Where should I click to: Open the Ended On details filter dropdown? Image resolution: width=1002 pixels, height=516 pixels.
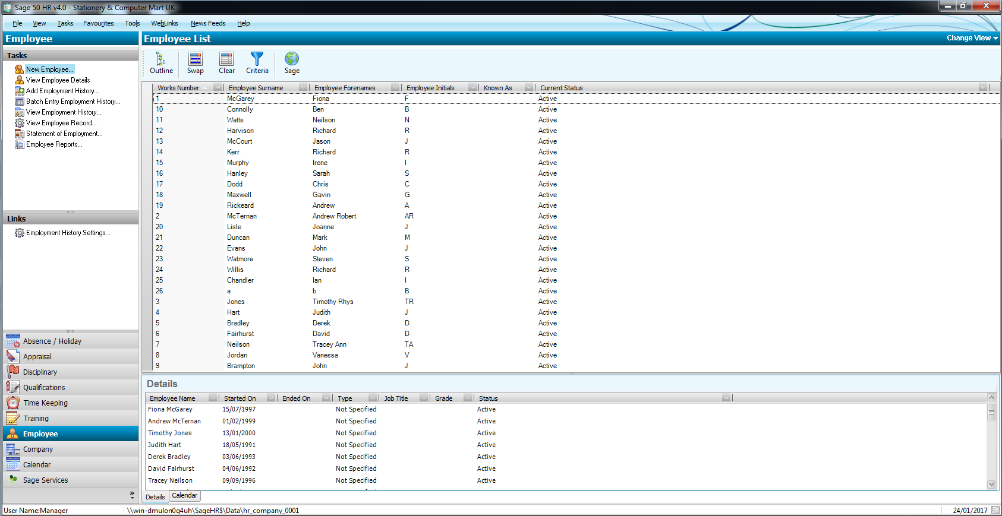click(x=326, y=398)
